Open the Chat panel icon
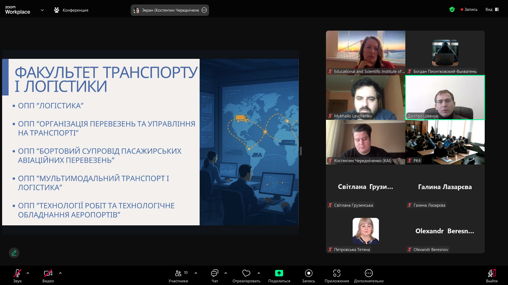This screenshot has height=285, width=508. pos(215,273)
